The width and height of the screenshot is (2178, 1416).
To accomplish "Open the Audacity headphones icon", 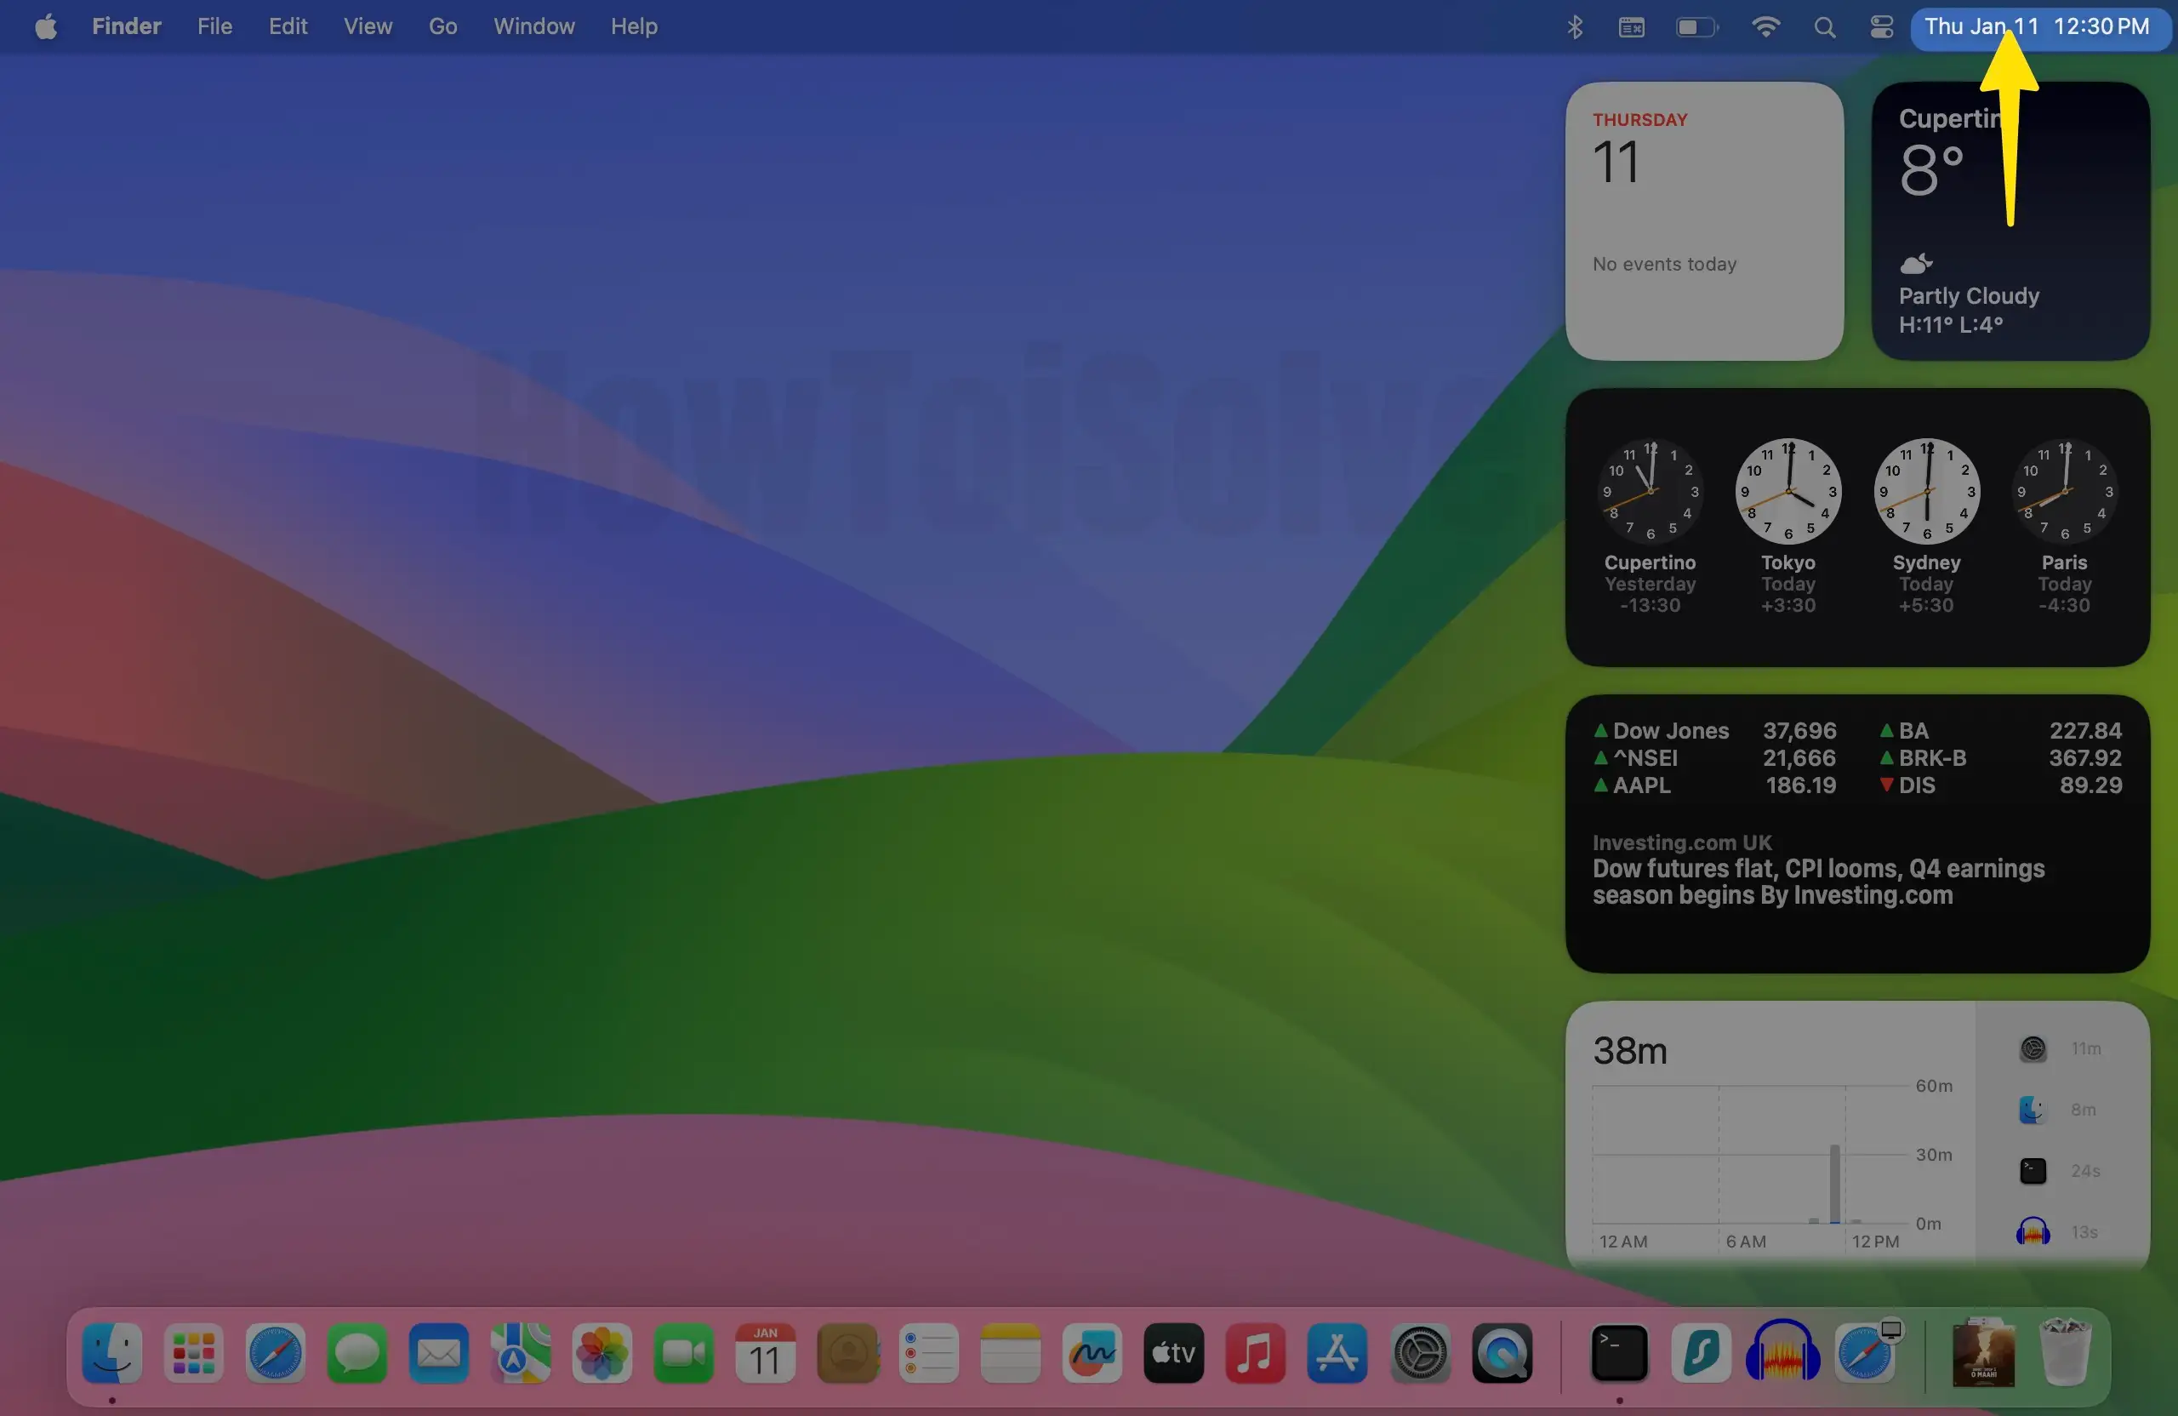I will point(1782,1353).
